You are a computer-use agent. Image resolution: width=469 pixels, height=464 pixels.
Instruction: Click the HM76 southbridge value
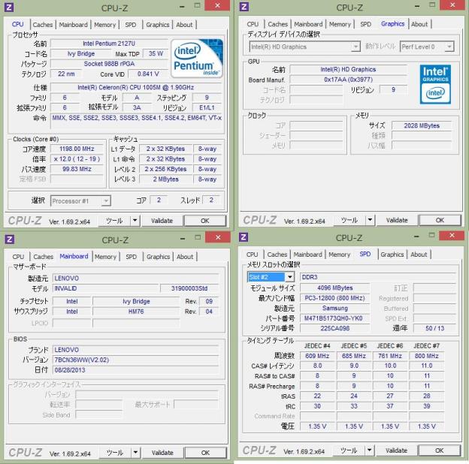tap(136, 312)
